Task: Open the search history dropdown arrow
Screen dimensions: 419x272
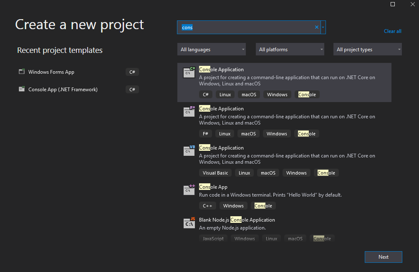Action: pos(323,27)
